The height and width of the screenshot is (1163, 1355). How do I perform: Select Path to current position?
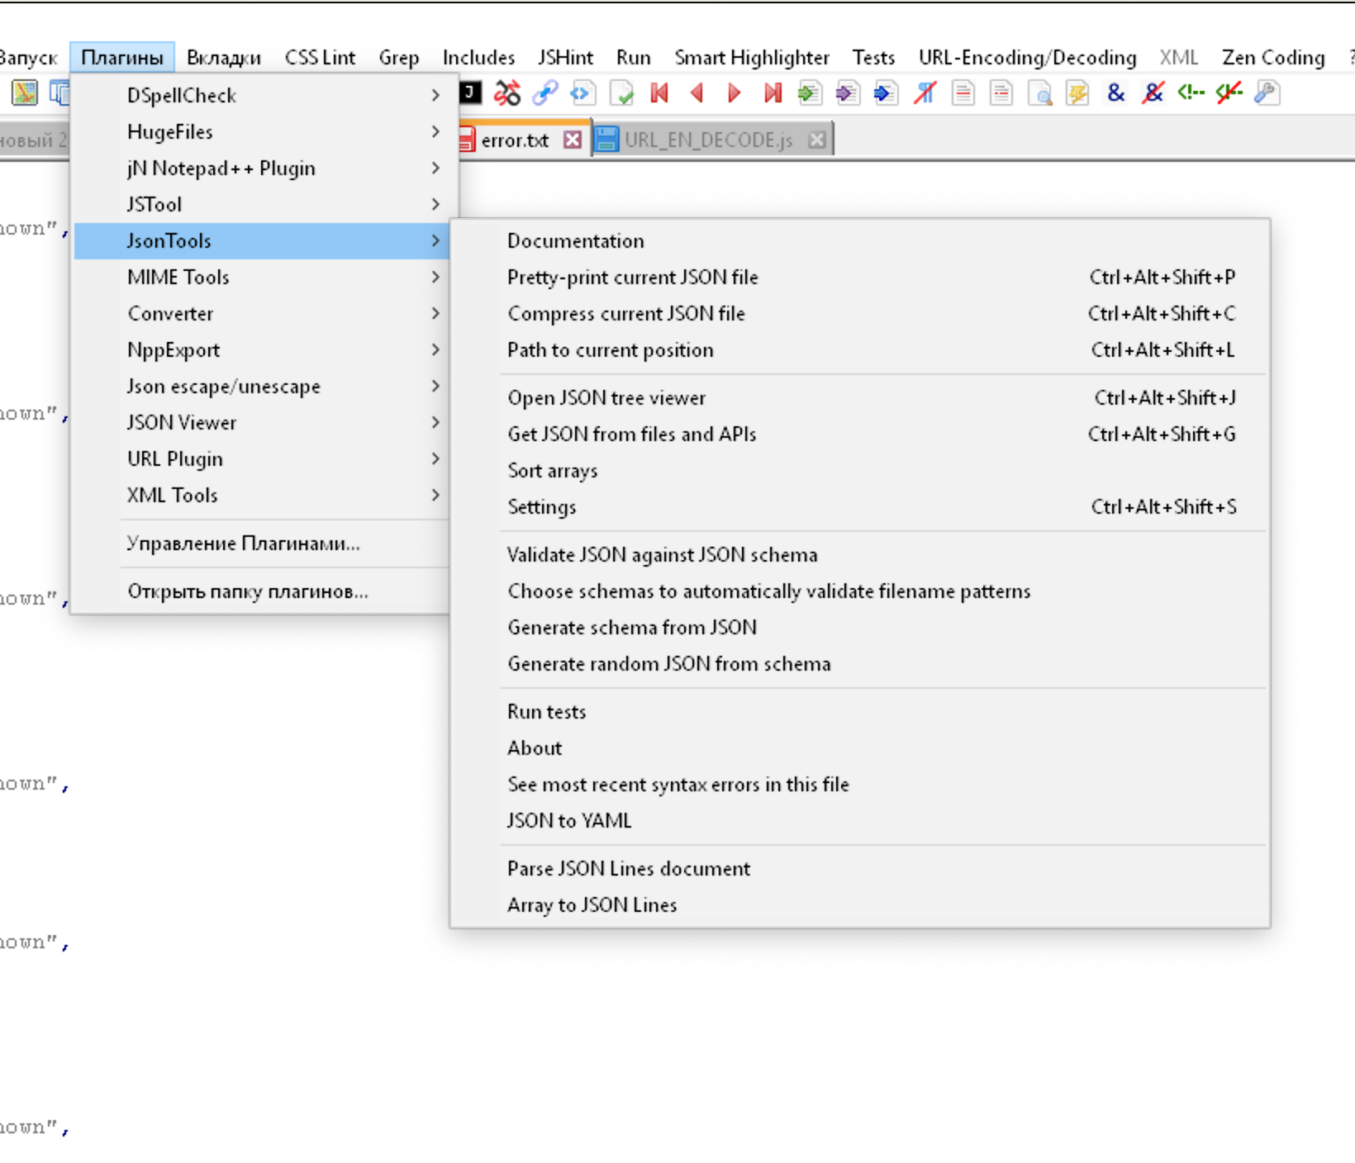859,350
